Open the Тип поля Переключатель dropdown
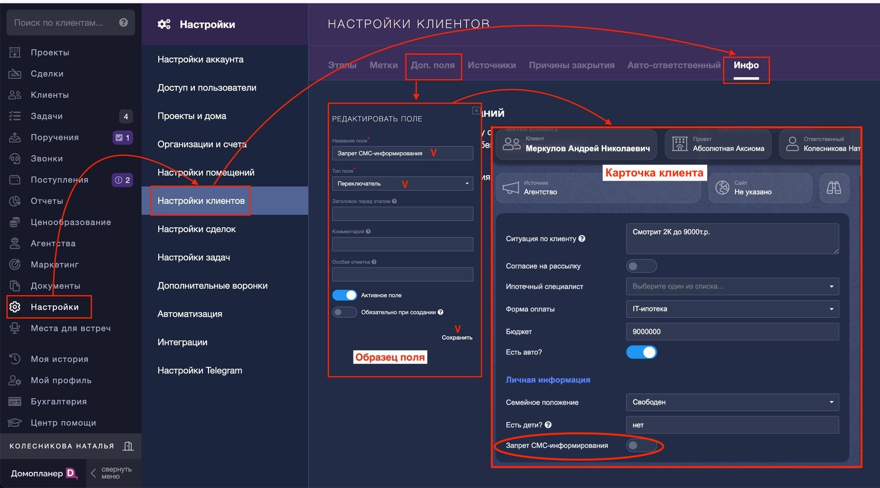Viewport: 880px width, 488px height. coord(402,183)
